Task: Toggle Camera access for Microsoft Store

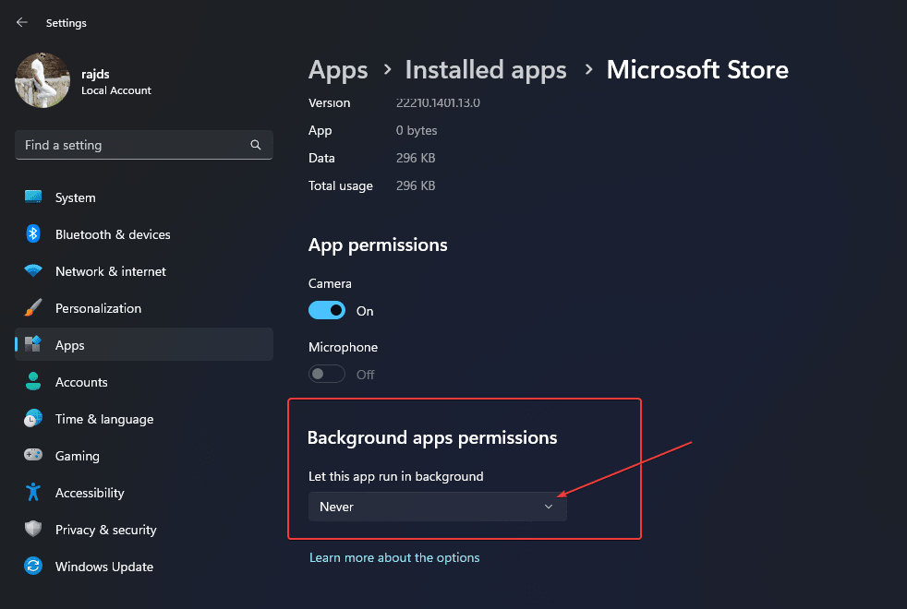Action: [x=327, y=310]
